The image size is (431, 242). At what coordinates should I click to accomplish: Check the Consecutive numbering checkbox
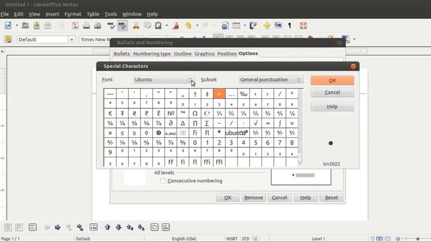(x=163, y=181)
